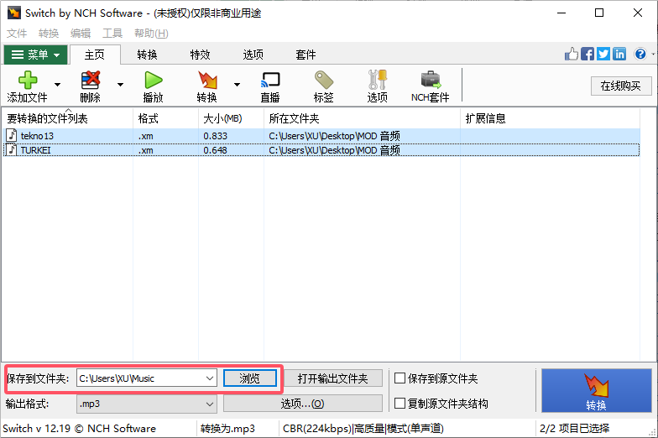Screen dimensions: 658x438
Task: Click the 2/2 项目已选择 status entry
Action: [574, 428]
